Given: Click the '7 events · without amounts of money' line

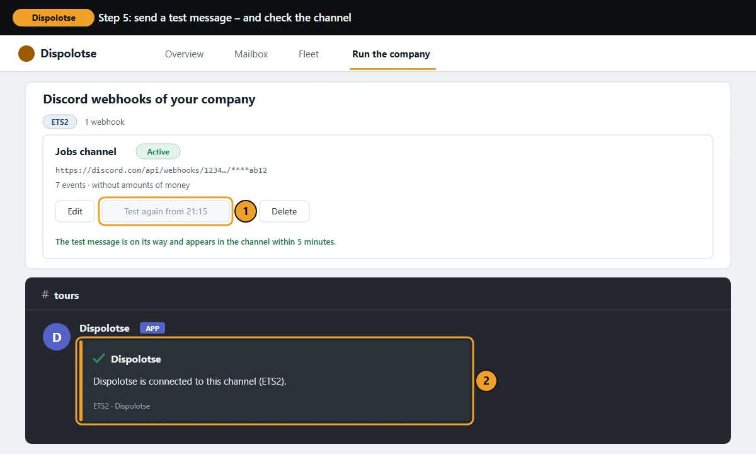Looking at the screenshot, I should coord(123,185).
